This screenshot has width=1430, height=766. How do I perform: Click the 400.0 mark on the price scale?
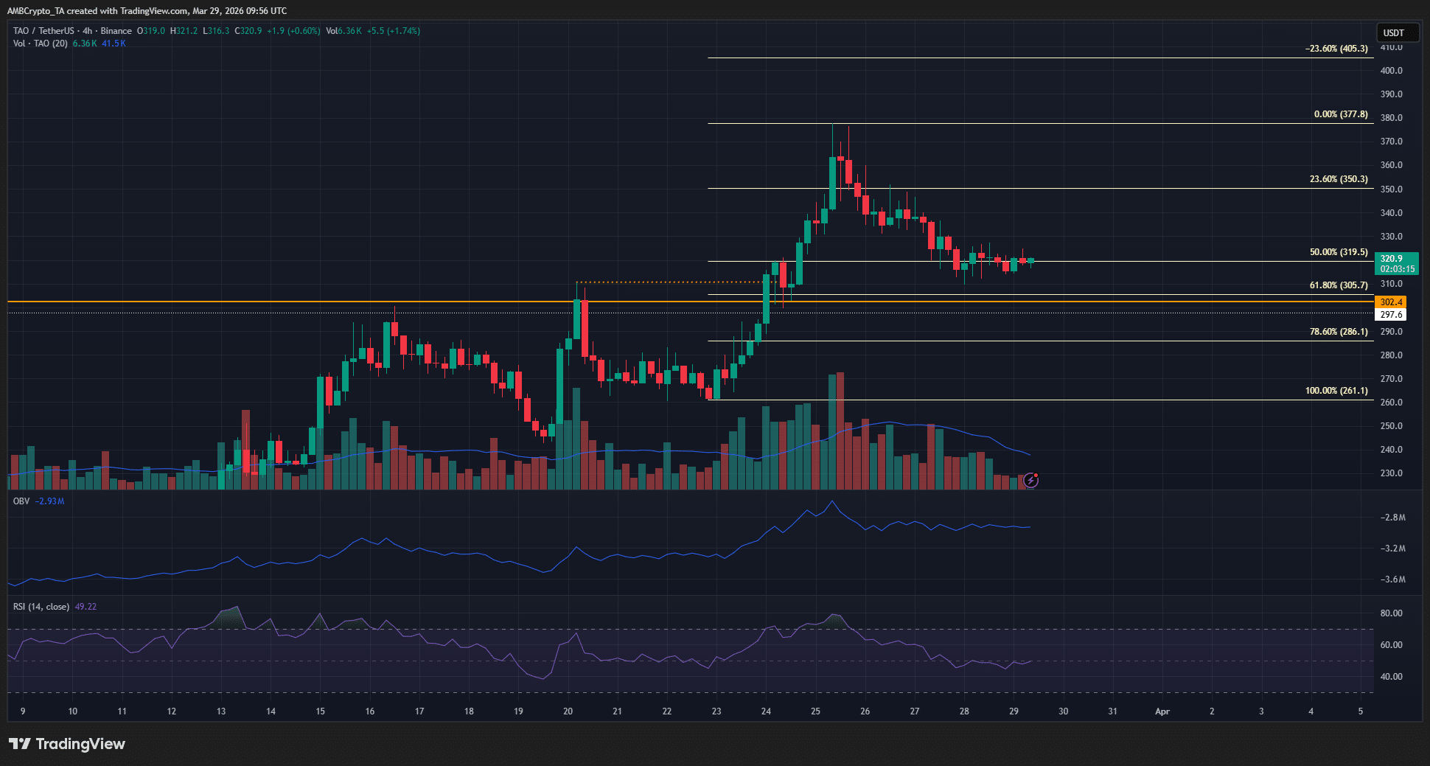(1391, 70)
